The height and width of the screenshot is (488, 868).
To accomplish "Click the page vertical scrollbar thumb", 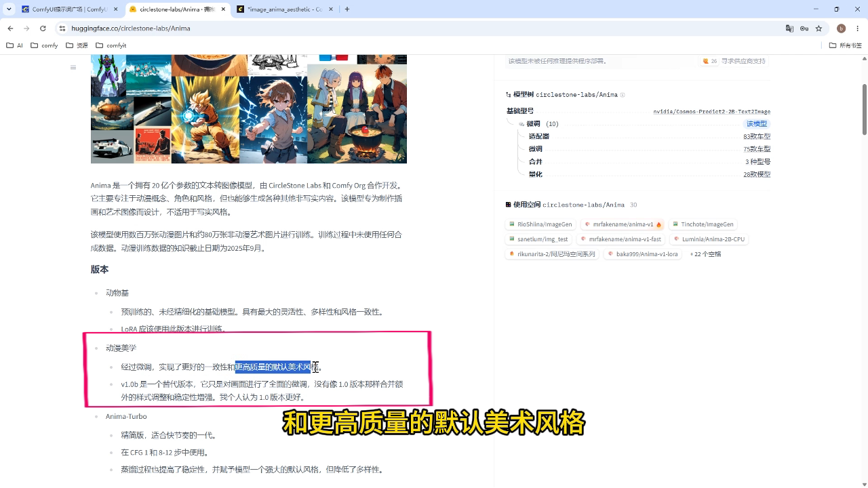I will (865, 108).
